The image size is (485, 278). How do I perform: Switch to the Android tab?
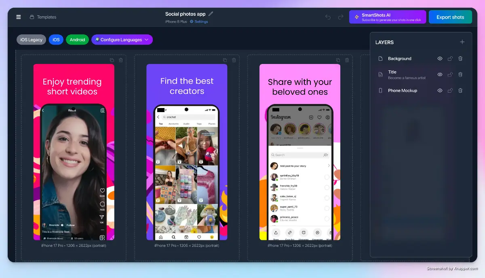(x=77, y=40)
